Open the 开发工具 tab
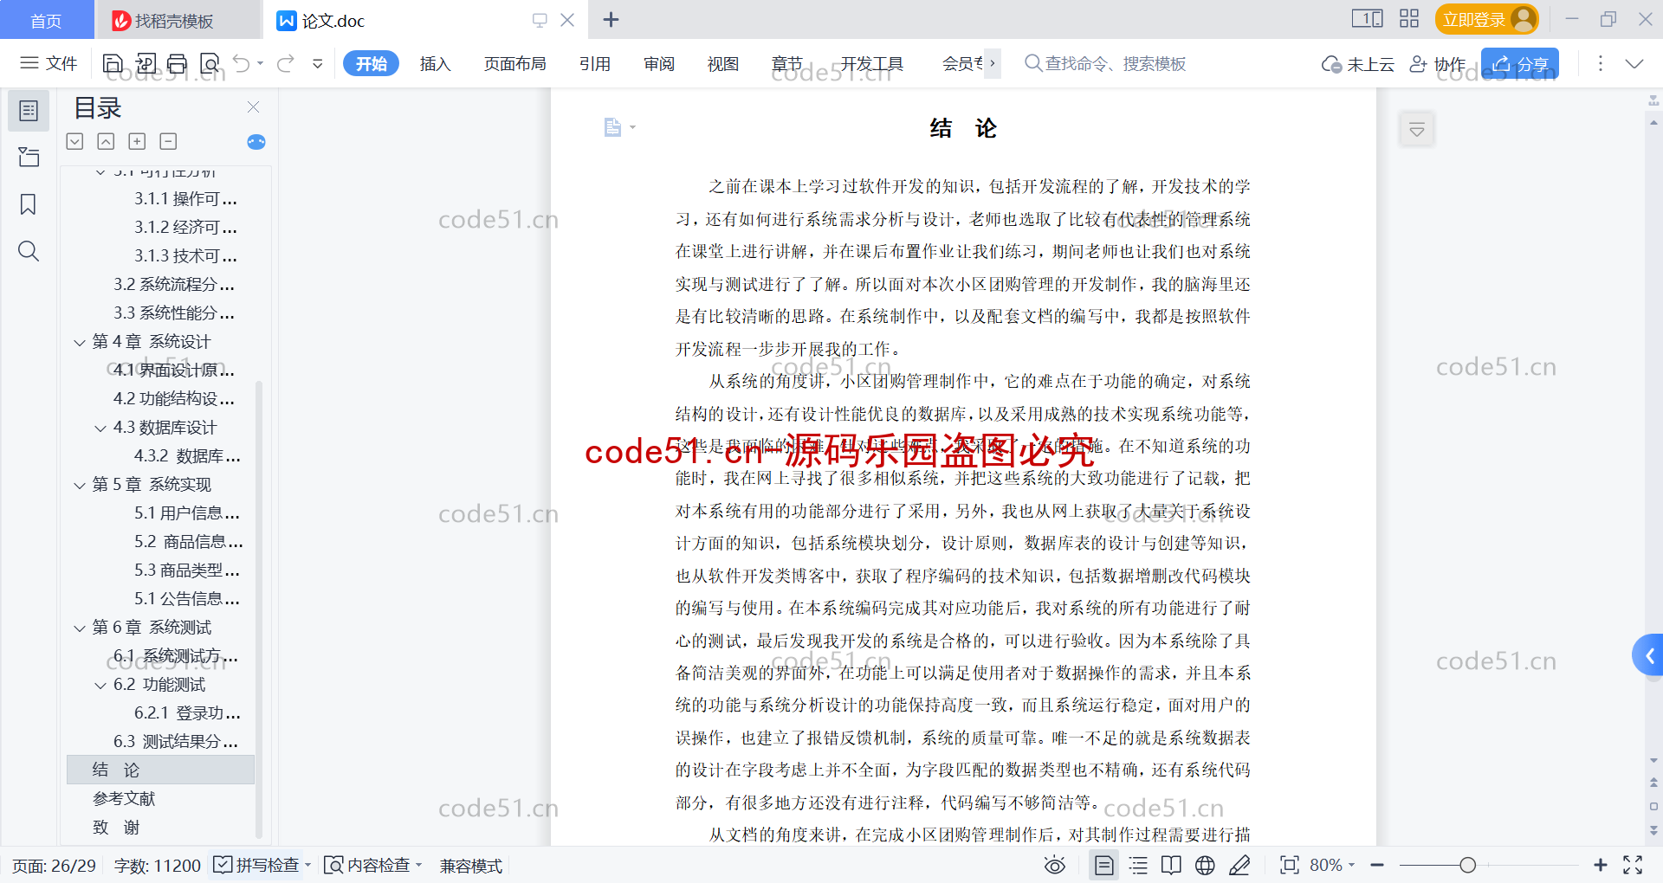 coord(871,63)
